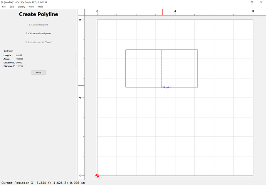Click the Angle value in Last Span
The height and width of the screenshot is (185, 266).
pyautogui.click(x=19, y=59)
